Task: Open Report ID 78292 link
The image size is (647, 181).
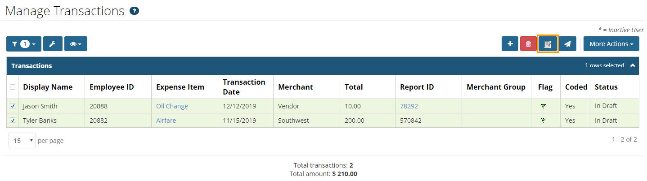Action: pos(409,106)
